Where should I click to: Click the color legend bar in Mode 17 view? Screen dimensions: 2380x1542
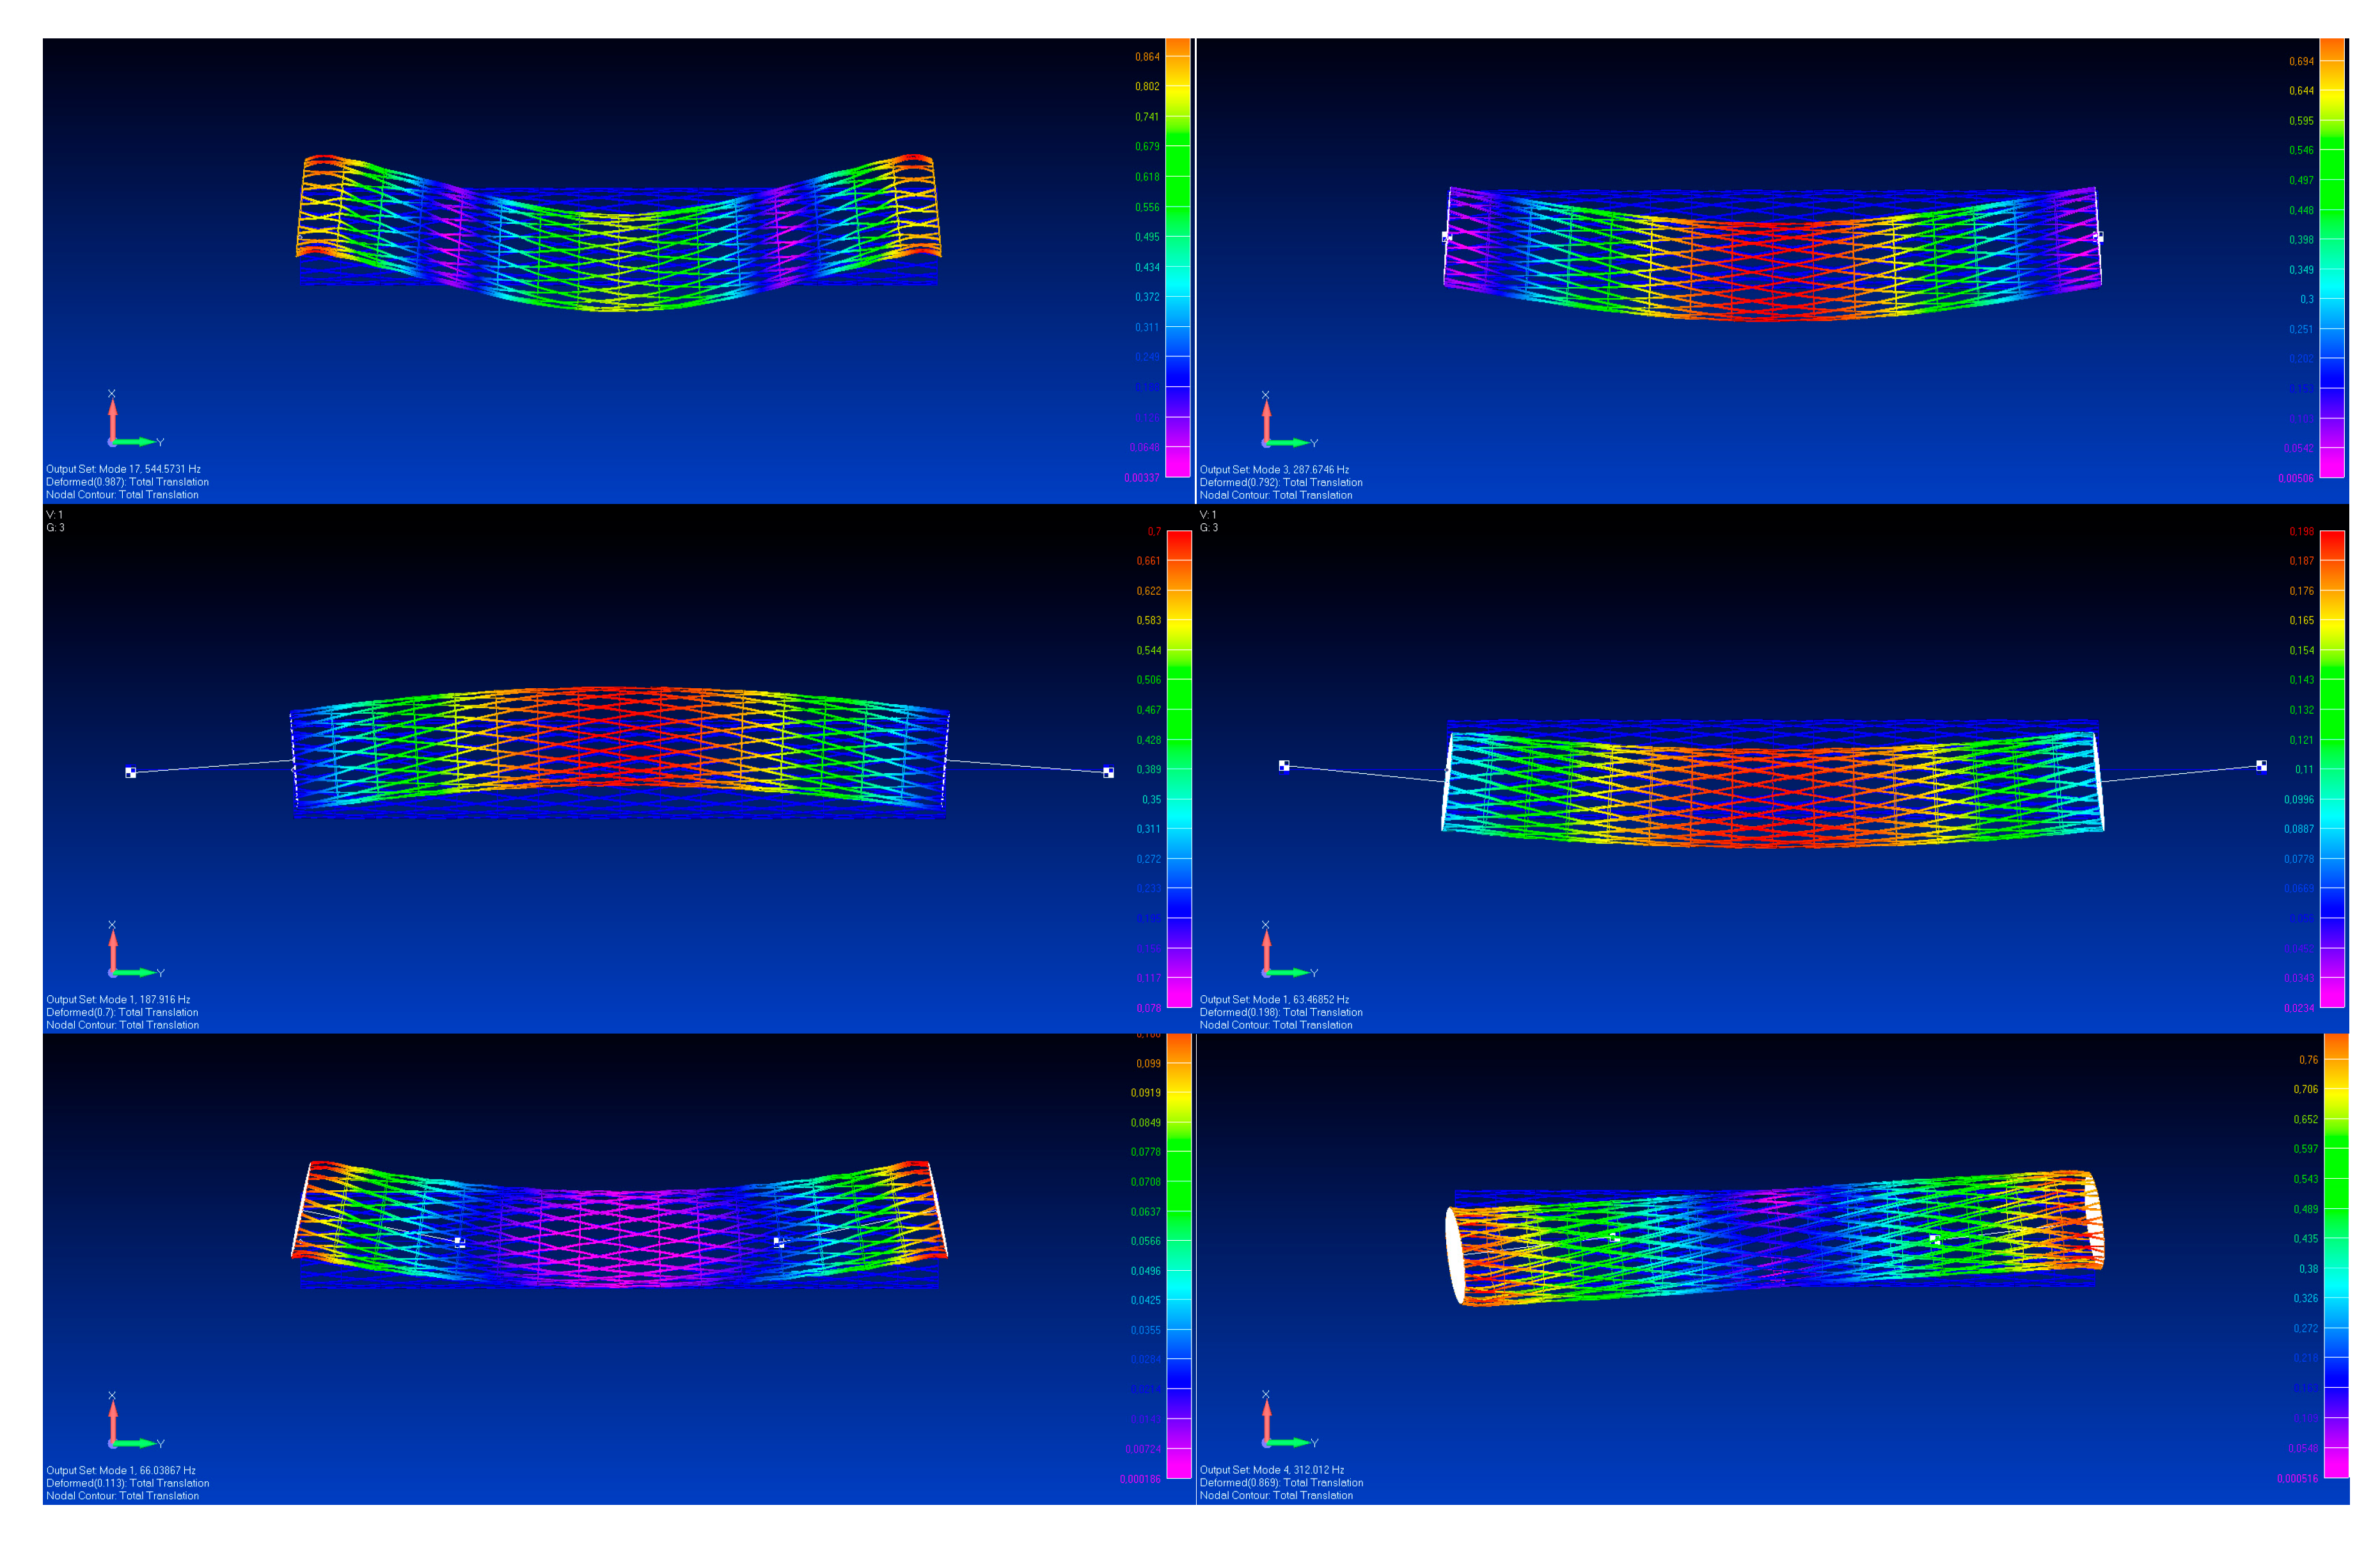click(1178, 257)
